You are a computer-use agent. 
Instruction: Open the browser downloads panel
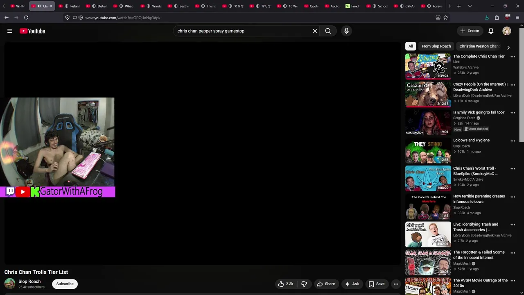(487, 18)
